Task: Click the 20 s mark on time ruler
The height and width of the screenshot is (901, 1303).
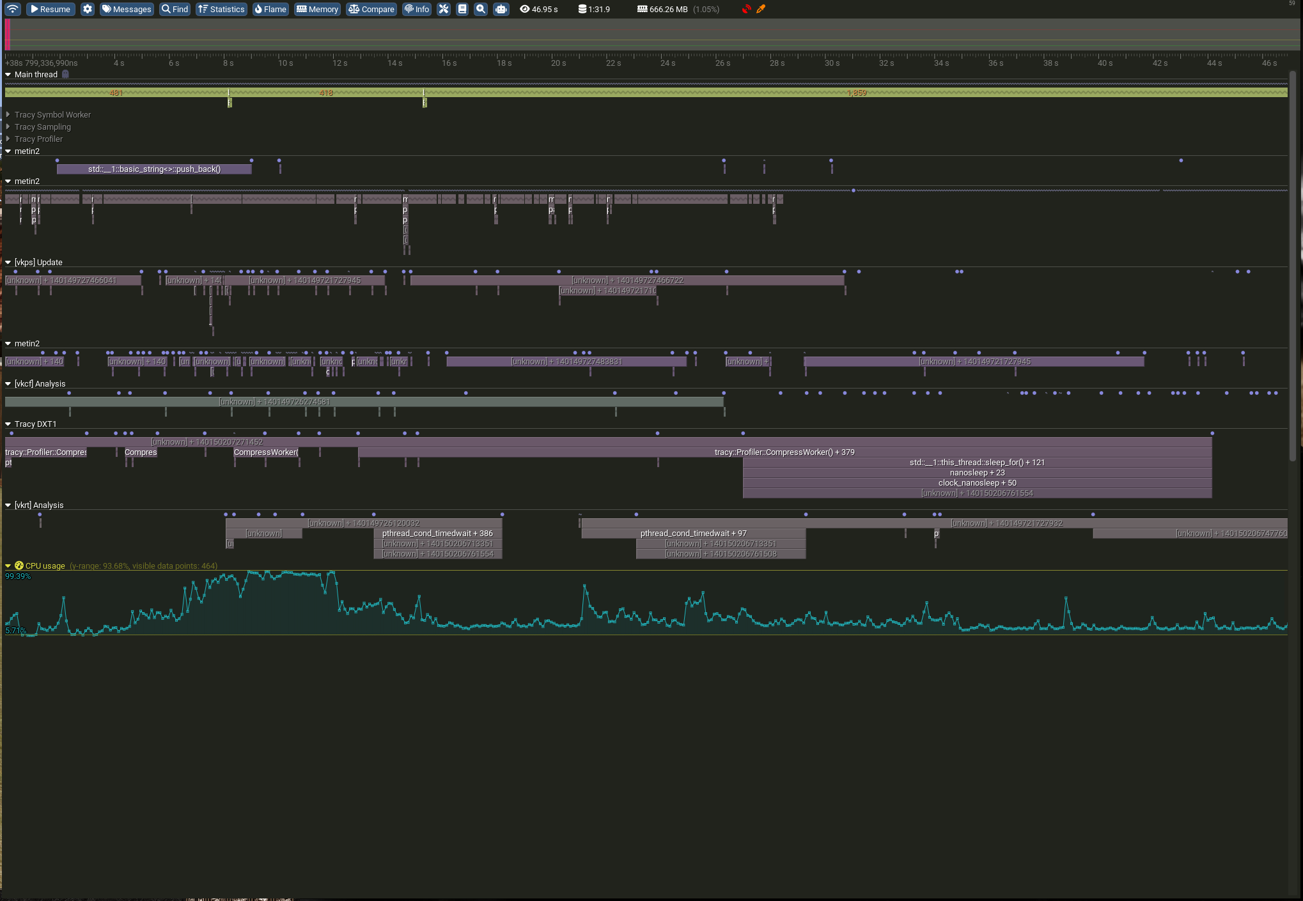Action: click(559, 63)
